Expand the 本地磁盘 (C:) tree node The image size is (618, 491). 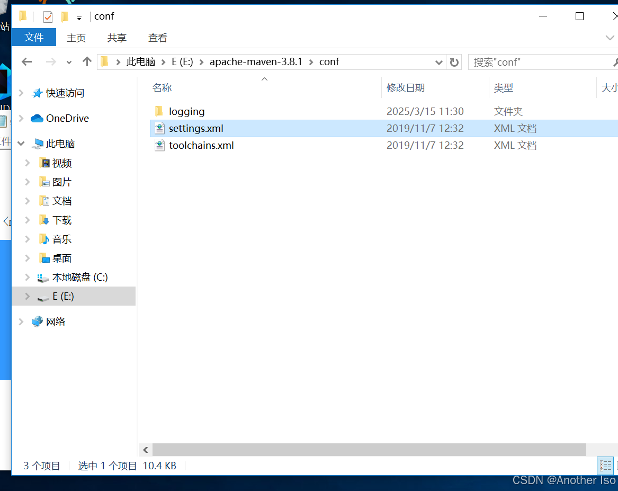point(28,277)
